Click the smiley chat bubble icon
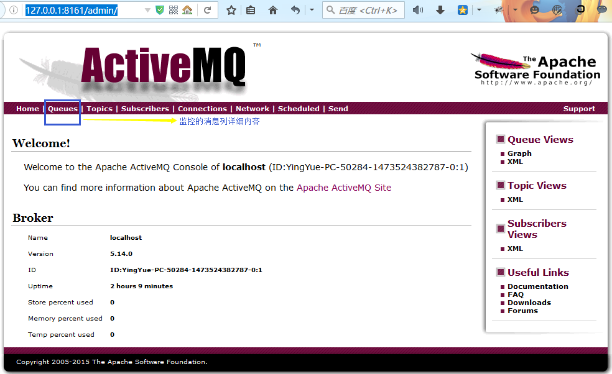612x374 pixels. coord(535,10)
